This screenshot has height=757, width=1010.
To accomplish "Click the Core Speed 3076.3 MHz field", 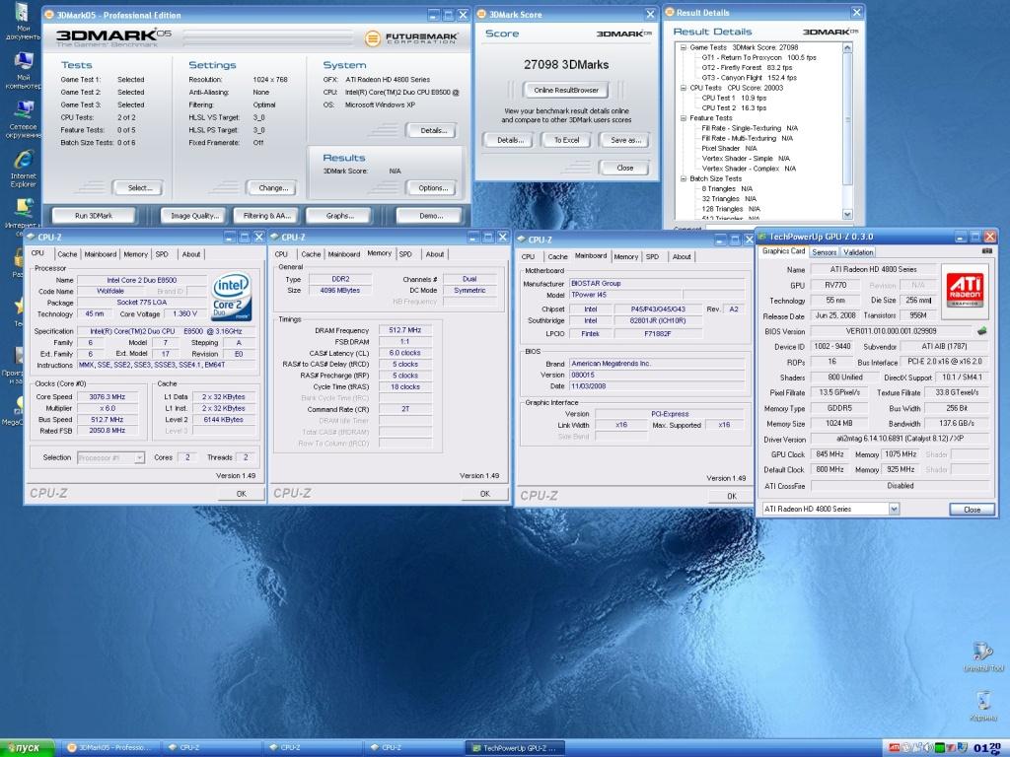I will tap(107, 396).
